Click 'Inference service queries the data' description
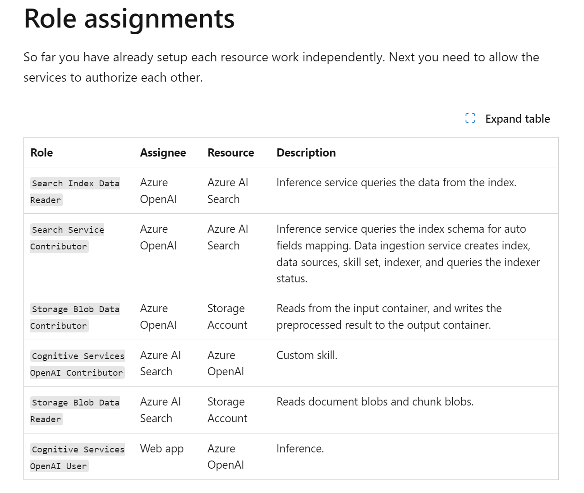 click(x=396, y=182)
